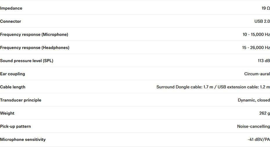The height and width of the screenshot is (147, 270).
Task: Click the Pick-up pattern label
Action: point(15,126)
